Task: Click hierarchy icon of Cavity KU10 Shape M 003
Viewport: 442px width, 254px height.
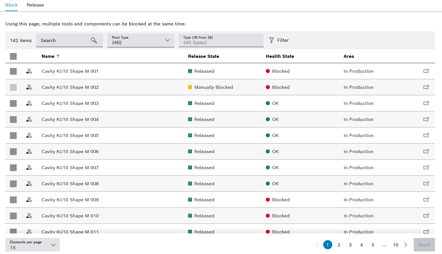Action: pyautogui.click(x=29, y=103)
